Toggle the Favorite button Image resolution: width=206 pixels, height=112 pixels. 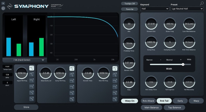point(130,9)
